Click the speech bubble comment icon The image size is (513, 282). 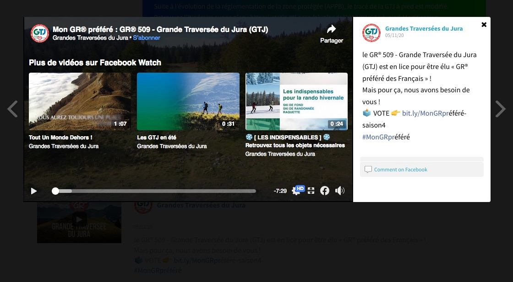368,170
